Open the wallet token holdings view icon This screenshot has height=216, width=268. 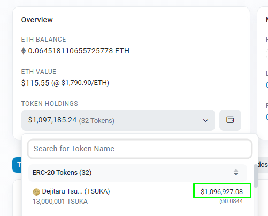tap(230, 120)
